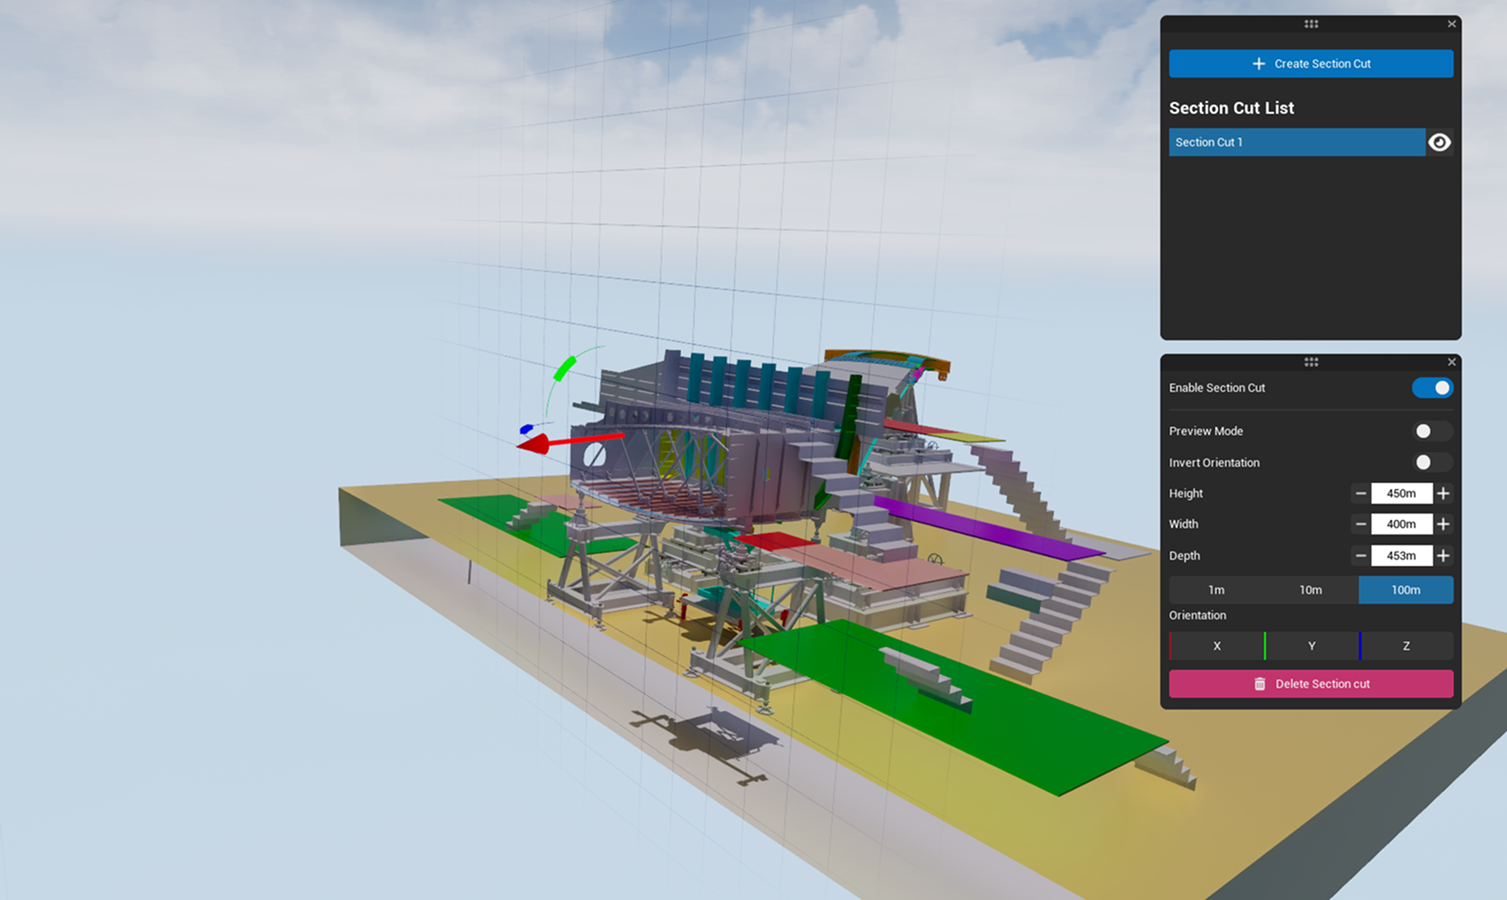The height and width of the screenshot is (900, 1507).
Task: Set orientation to the Z axis
Action: [1406, 646]
